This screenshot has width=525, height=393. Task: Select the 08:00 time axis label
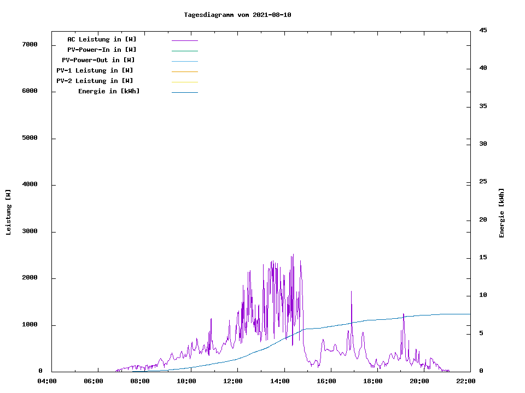pyautogui.click(x=140, y=381)
